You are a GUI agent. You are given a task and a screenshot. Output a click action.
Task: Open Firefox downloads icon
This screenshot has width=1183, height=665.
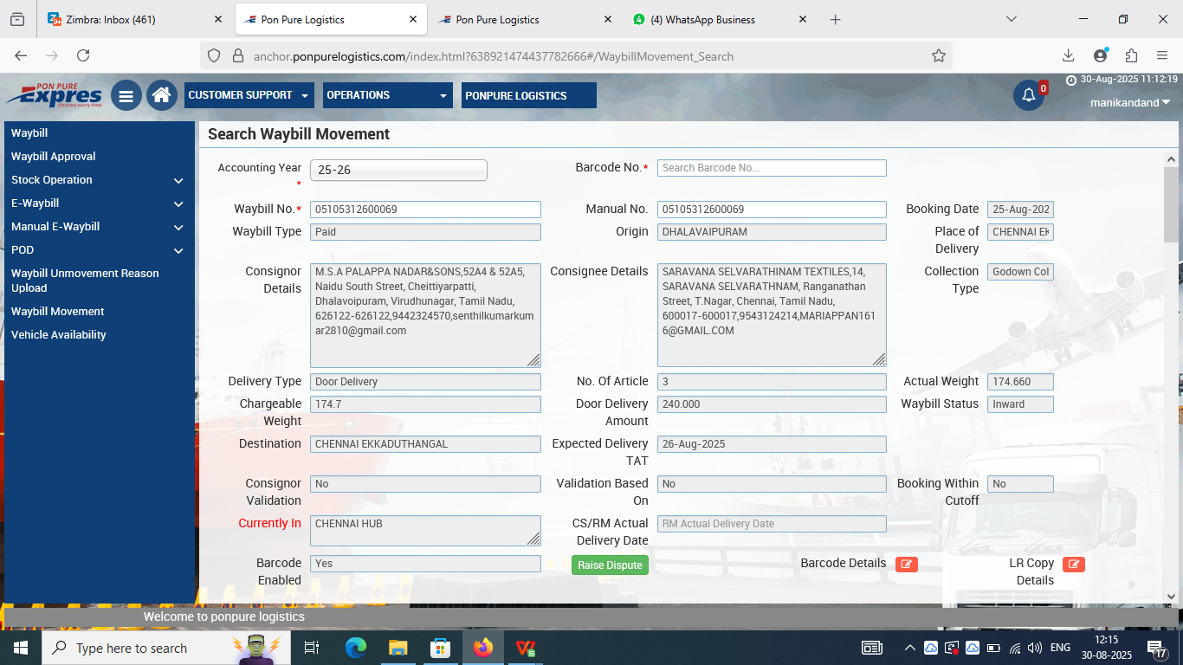[1068, 55]
